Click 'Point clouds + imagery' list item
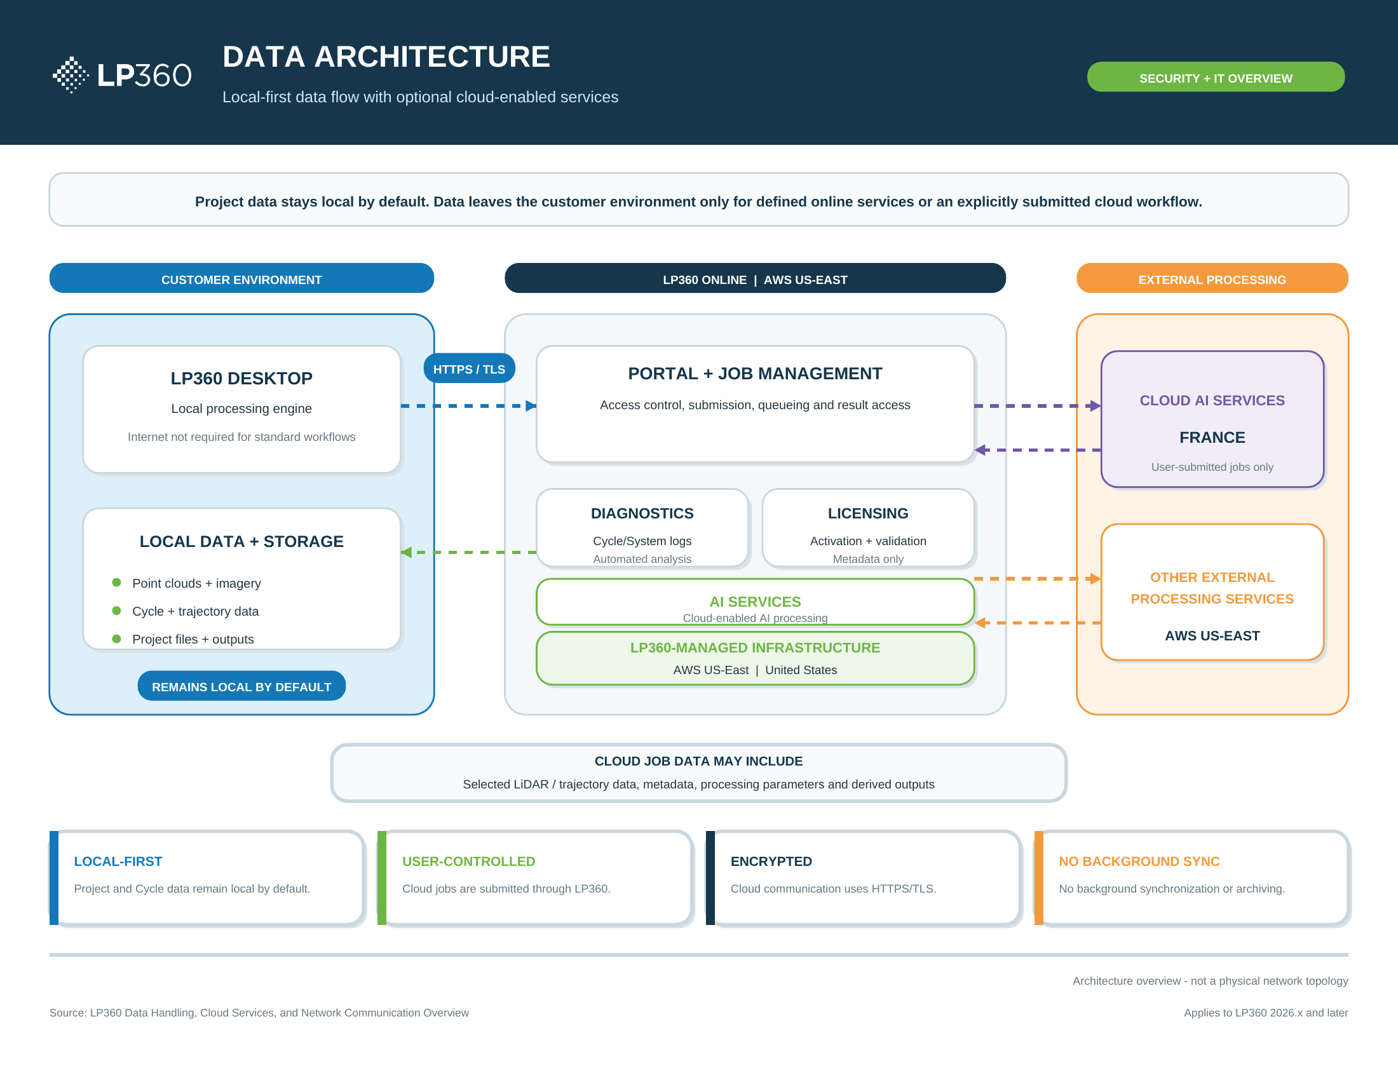The image size is (1398, 1080). pyautogui.click(x=196, y=583)
